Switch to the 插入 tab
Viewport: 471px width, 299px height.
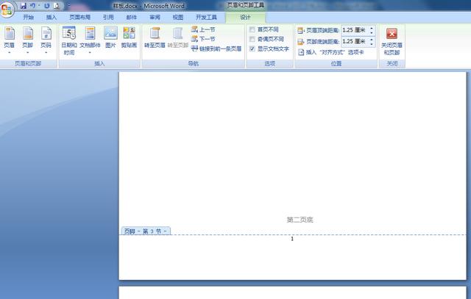[x=52, y=18]
